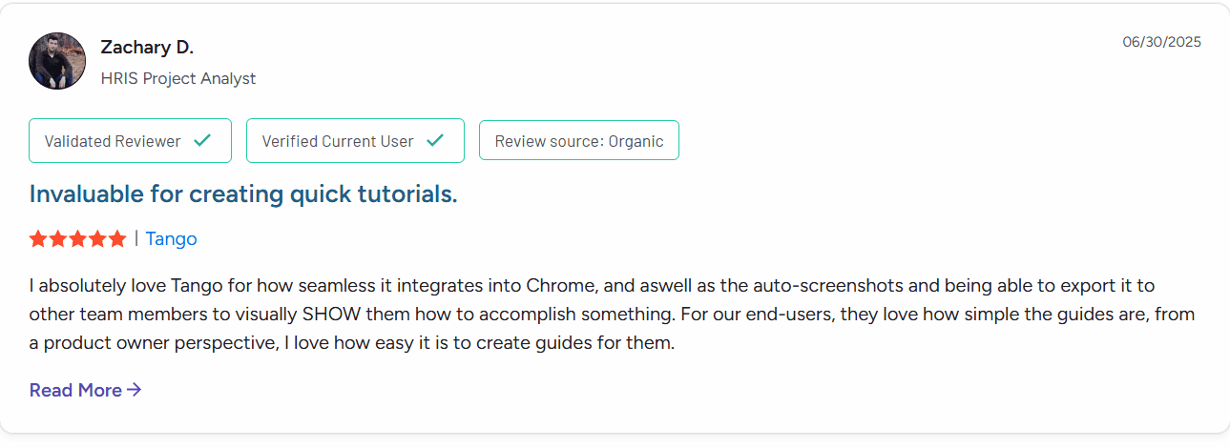This screenshot has height=448, width=1230.
Task: Click the checkmark icon in Validated Reviewer badge
Action: (x=202, y=141)
